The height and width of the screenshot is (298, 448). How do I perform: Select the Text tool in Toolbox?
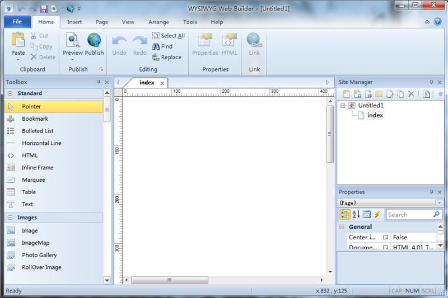54,204
